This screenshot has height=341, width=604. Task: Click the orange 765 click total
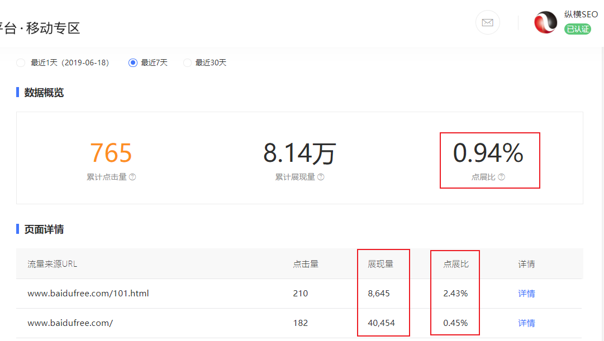111,153
